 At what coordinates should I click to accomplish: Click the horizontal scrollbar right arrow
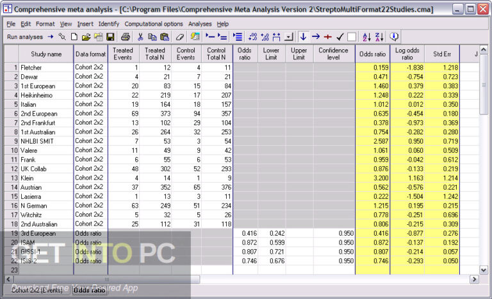click(474, 279)
